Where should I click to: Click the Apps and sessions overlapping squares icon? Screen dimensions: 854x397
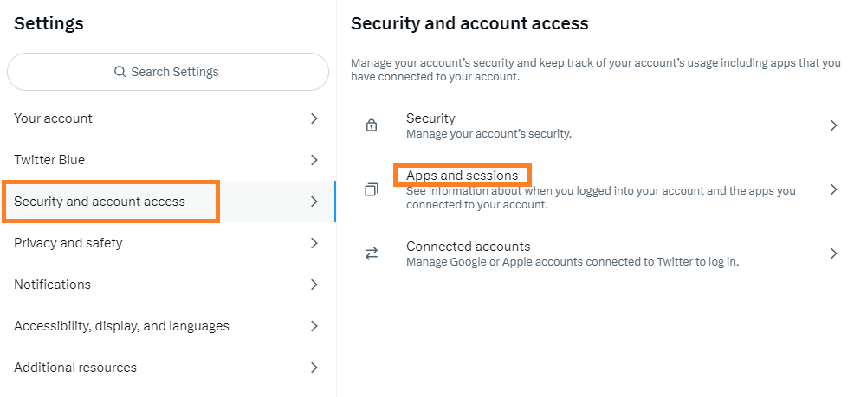pos(372,189)
